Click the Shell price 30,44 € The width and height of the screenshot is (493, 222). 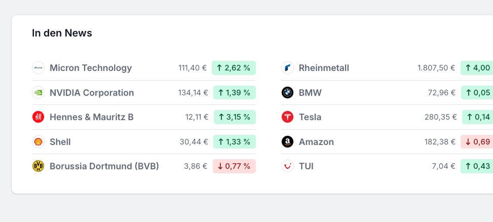point(194,142)
